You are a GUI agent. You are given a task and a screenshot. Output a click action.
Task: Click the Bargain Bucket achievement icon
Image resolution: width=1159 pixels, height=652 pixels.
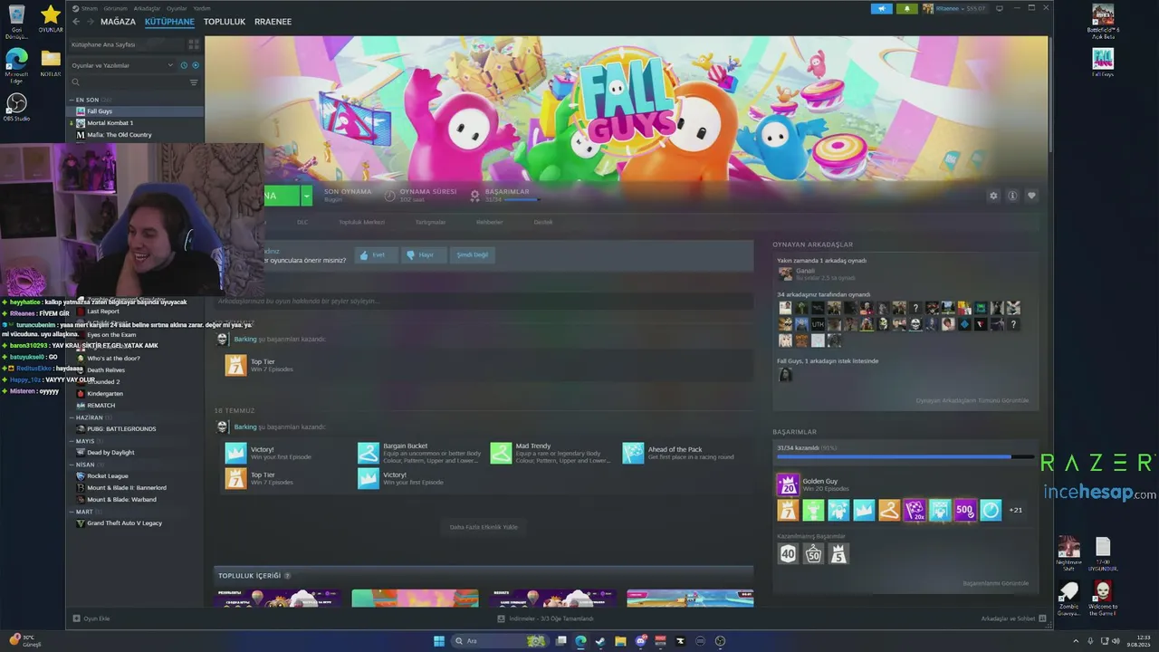(x=368, y=453)
